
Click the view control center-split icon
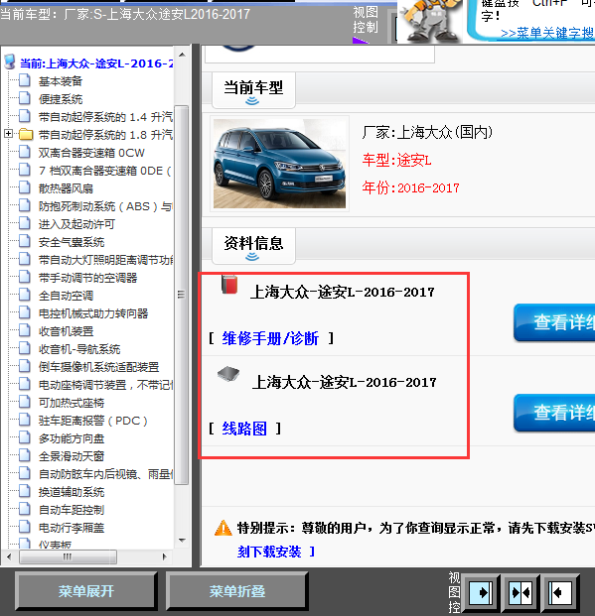coord(521,592)
